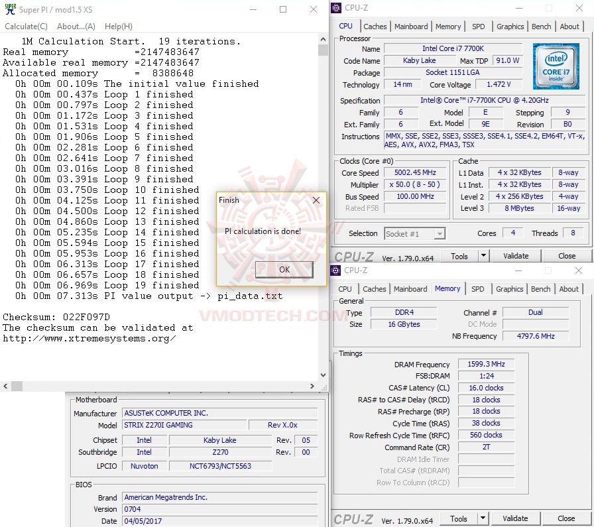The width and height of the screenshot is (594, 527).
Task: Click Validate in top CPU-Z window
Action: 516,256
